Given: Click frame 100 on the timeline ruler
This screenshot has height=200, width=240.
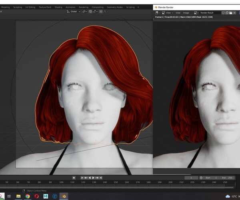Looking at the screenshot, I should [x=61, y=182].
